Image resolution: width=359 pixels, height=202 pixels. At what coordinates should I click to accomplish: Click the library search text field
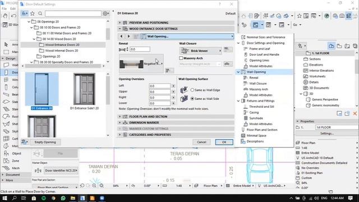click(73, 13)
